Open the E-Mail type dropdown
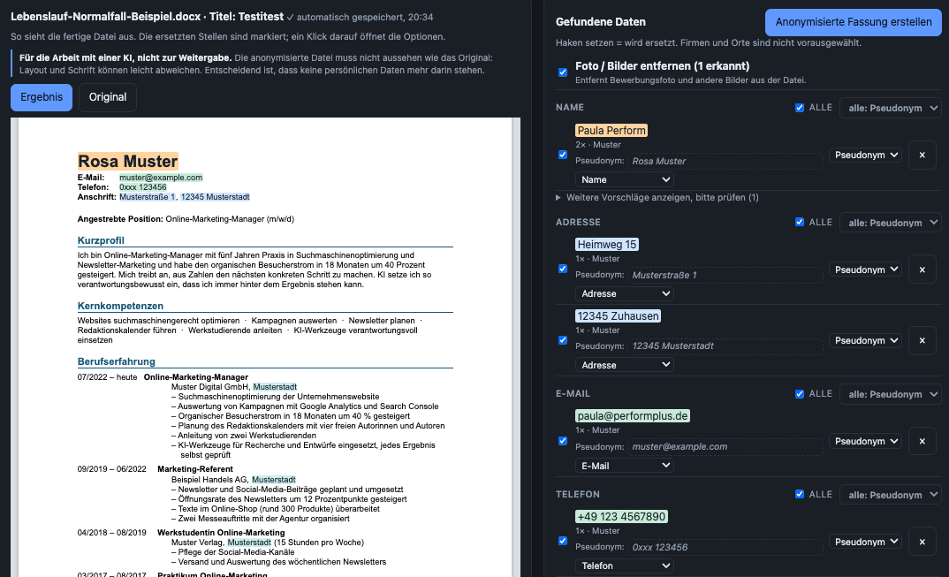Screen dimensions: 949x577 624,466
